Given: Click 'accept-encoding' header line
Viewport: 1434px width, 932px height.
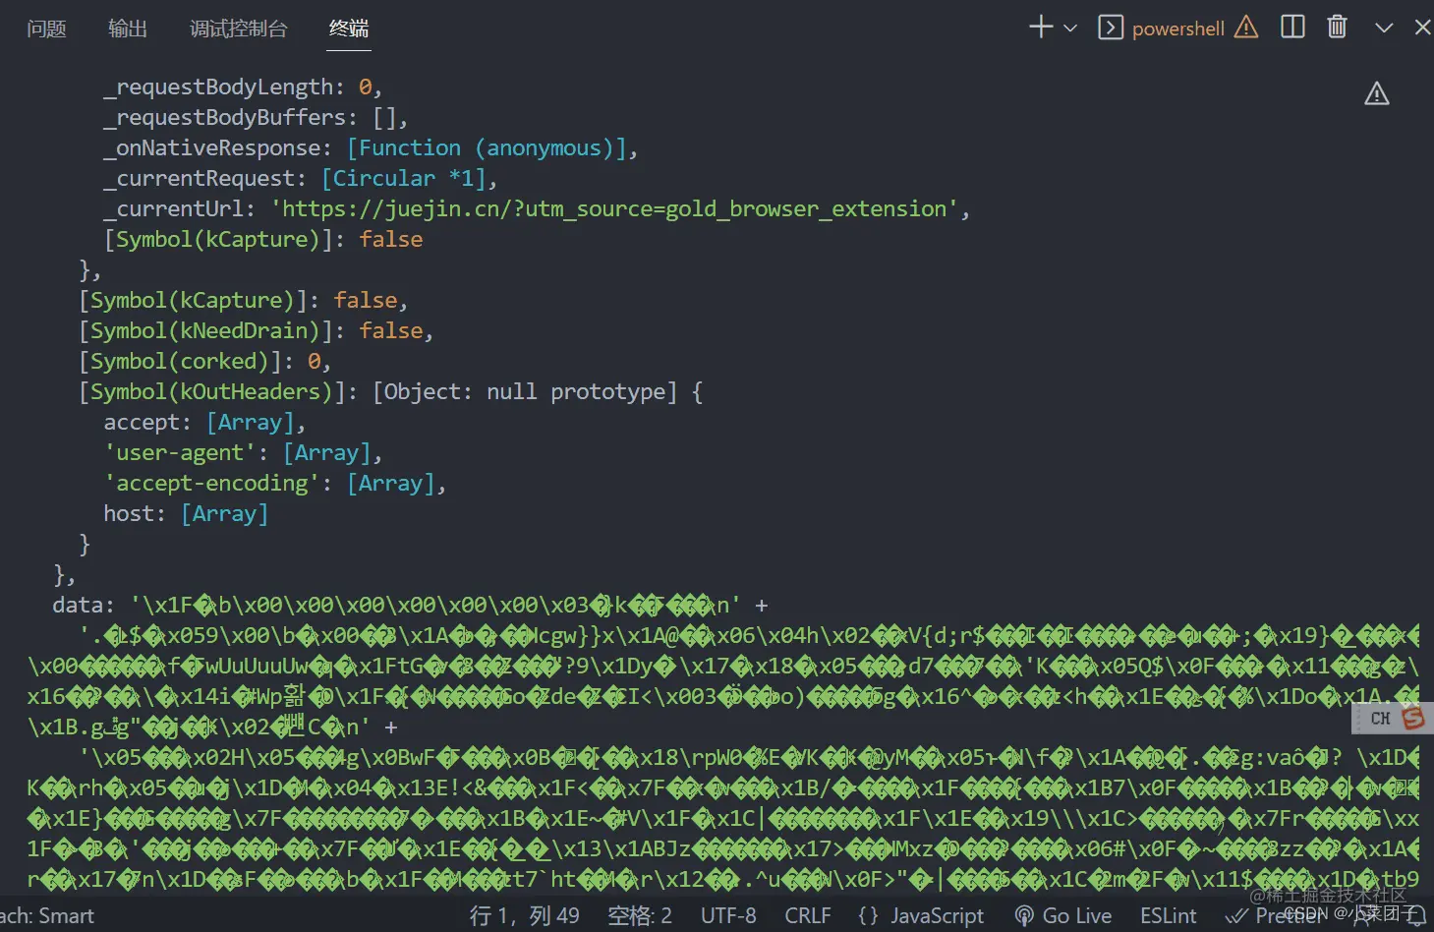Looking at the screenshot, I should pos(274,483).
